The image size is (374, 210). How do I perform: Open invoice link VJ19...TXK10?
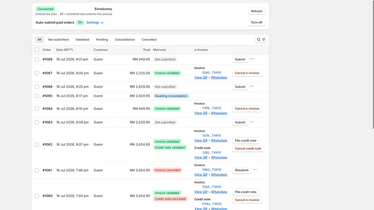(x=212, y=135)
